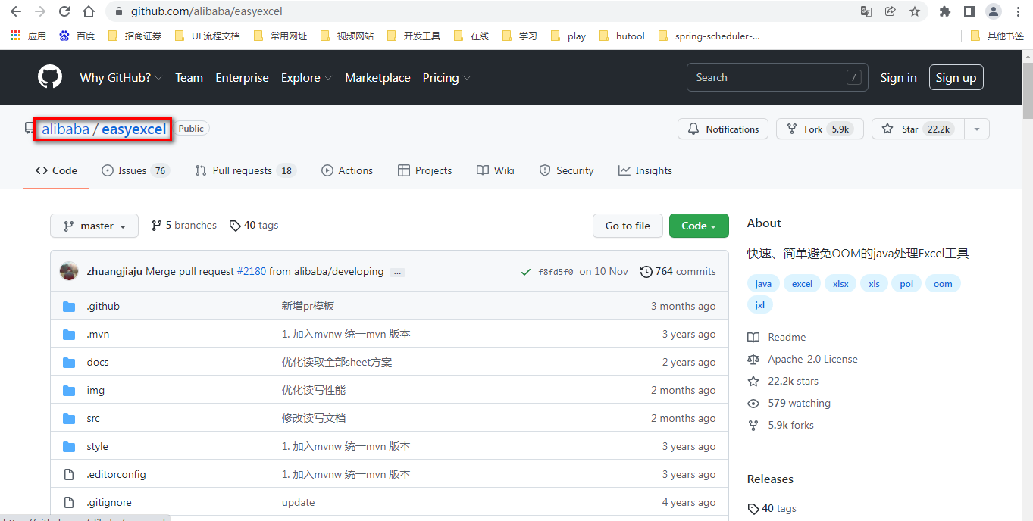The width and height of the screenshot is (1033, 521).
Task: Click the java topic tag
Action: coord(763,284)
